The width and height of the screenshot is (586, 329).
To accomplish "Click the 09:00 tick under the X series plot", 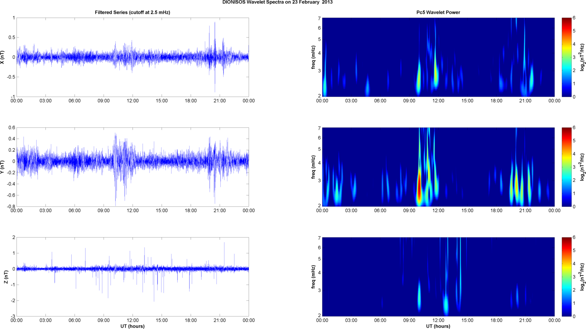I will pyautogui.click(x=104, y=101).
